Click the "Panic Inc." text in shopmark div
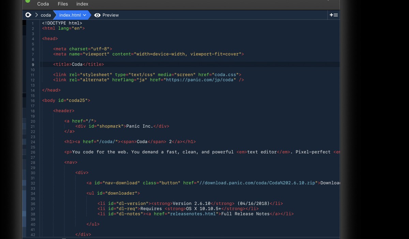409x239 pixels. click(x=139, y=126)
